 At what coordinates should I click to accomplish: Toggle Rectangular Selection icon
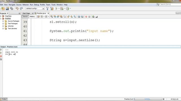click(64, 17)
